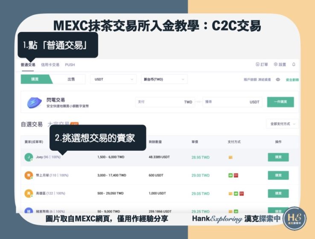
Task: Select the 出售 sell tab
Action: pyautogui.click(x=71, y=79)
